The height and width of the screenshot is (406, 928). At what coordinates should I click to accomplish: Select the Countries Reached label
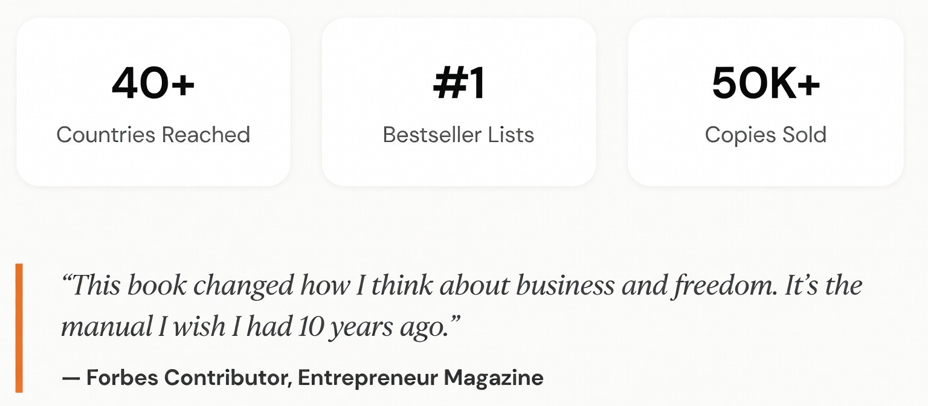[153, 135]
